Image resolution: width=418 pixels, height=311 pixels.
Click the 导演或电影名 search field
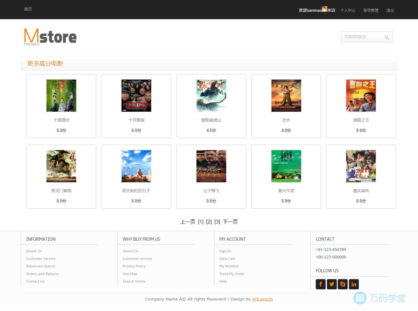363,37
